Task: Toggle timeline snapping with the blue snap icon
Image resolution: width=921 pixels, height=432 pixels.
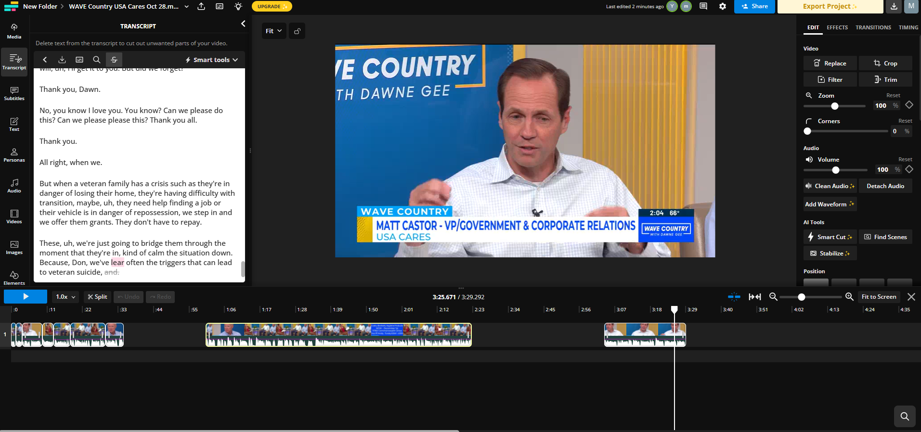Action: click(734, 297)
